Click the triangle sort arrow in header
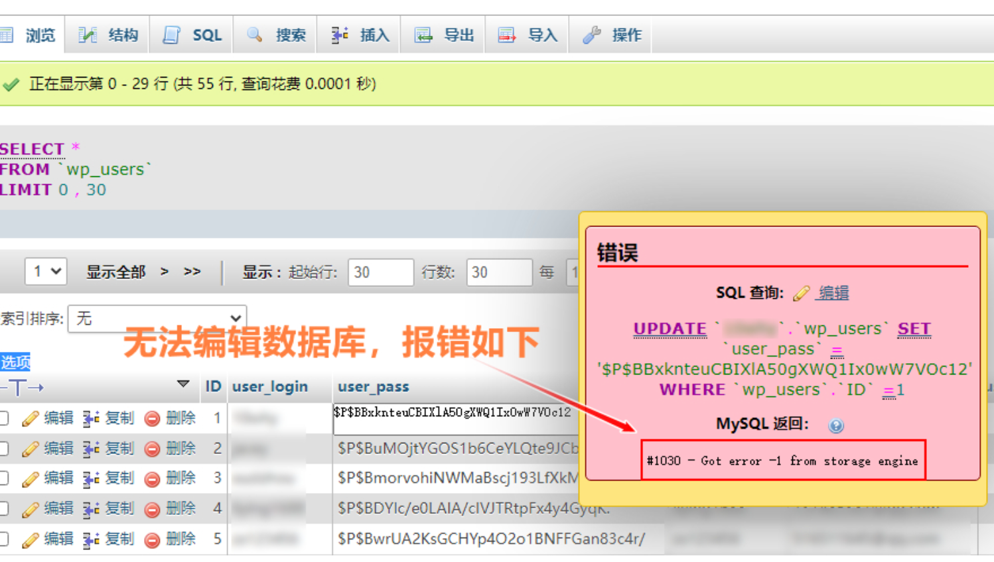This screenshot has height=562, width=994. pos(183,384)
